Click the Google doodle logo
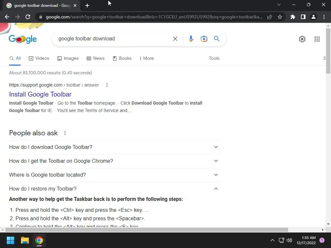331x248 pixels. tap(23, 39)
